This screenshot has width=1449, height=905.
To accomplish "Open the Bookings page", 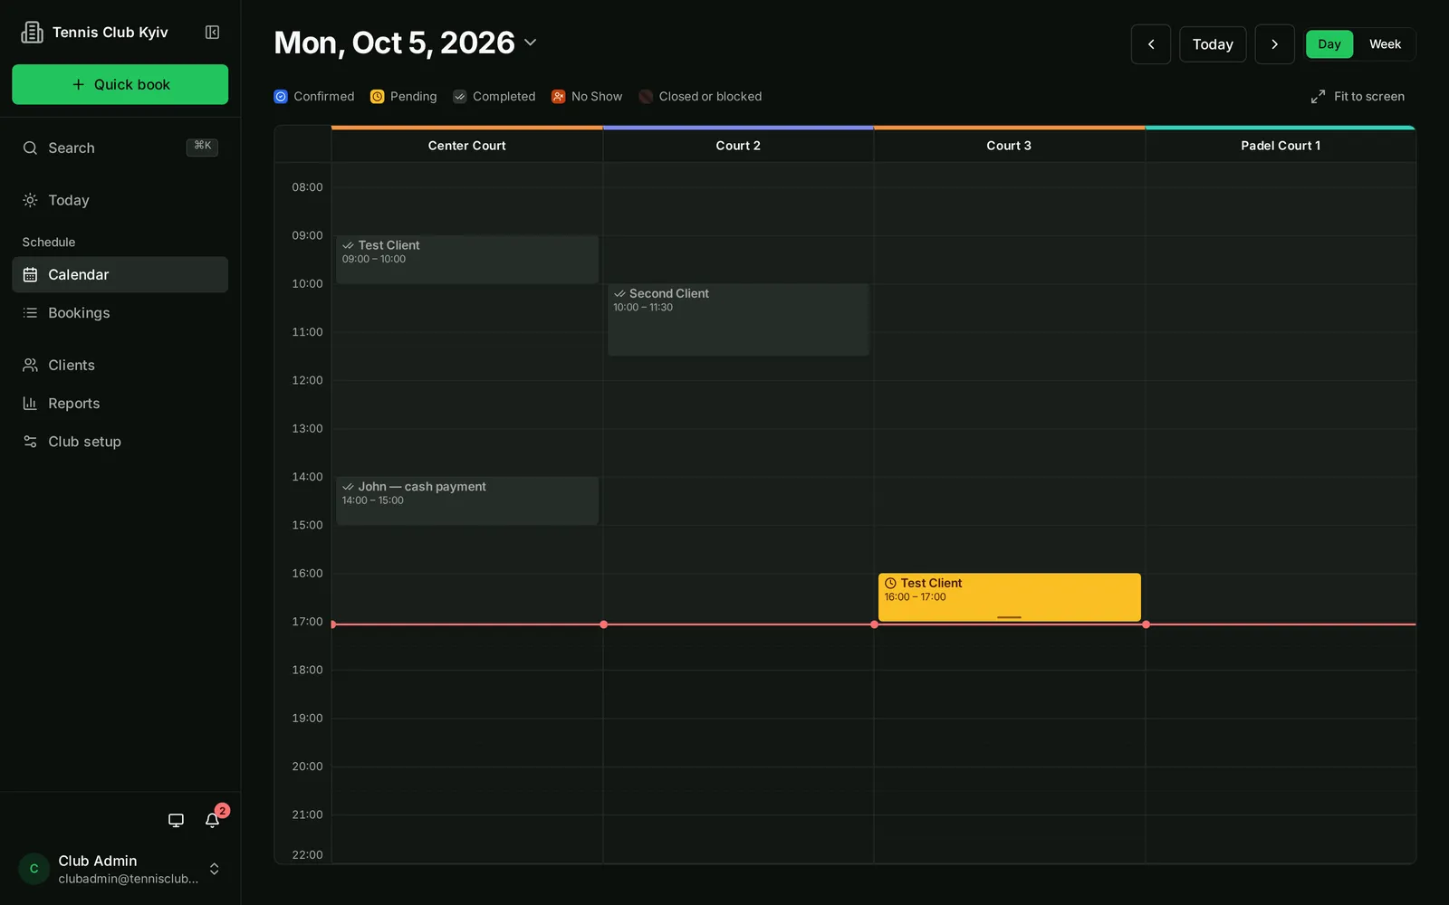I will tap(120, 313).
